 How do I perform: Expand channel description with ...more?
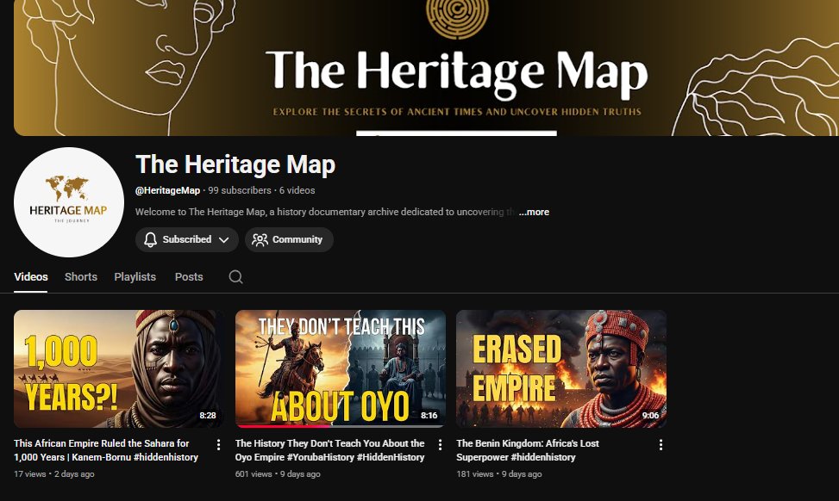[x=534, y=212]
